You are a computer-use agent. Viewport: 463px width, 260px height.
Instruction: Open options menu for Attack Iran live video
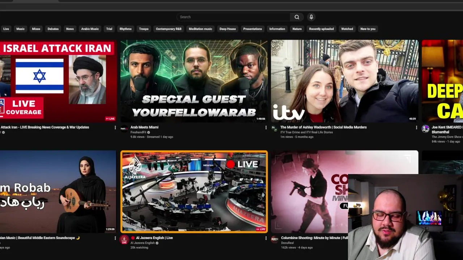coord(115,127)
